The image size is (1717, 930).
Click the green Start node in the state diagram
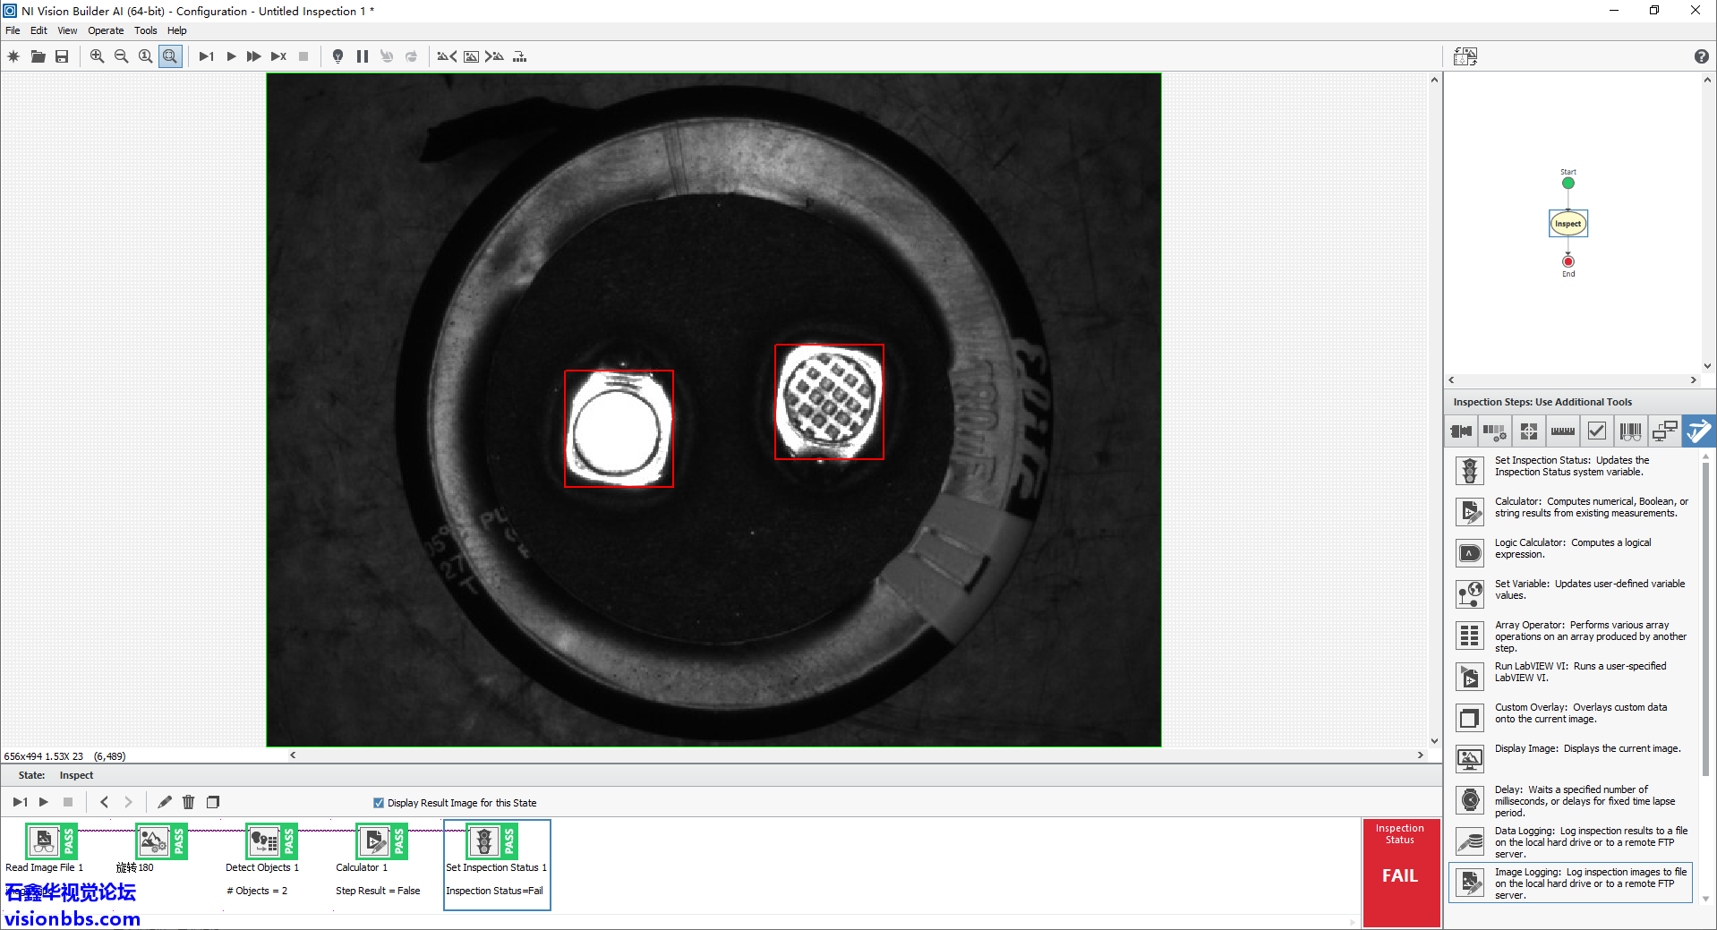(x=1568, y=183)
